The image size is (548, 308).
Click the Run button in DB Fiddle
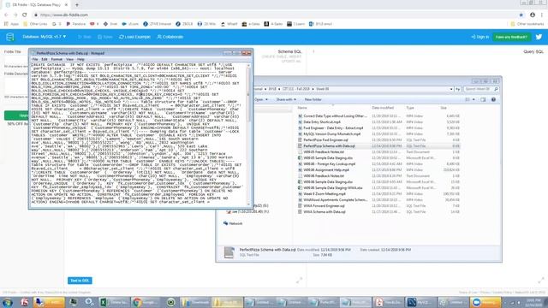85,37
